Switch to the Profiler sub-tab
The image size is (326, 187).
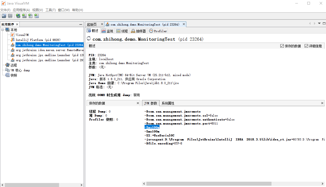click(158, 31)
